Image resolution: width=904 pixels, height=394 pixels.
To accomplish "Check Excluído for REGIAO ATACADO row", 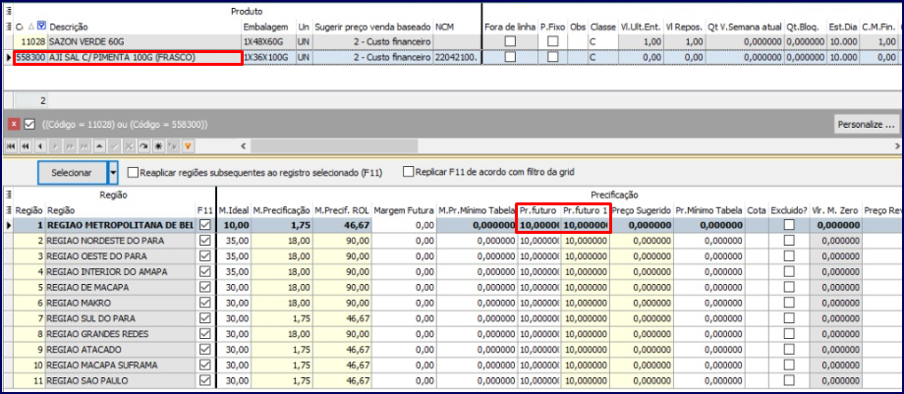I will [789, 350].
